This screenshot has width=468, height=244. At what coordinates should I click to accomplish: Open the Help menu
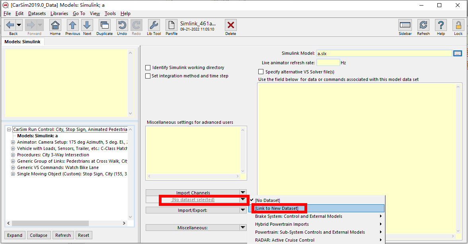click(125, 13)
